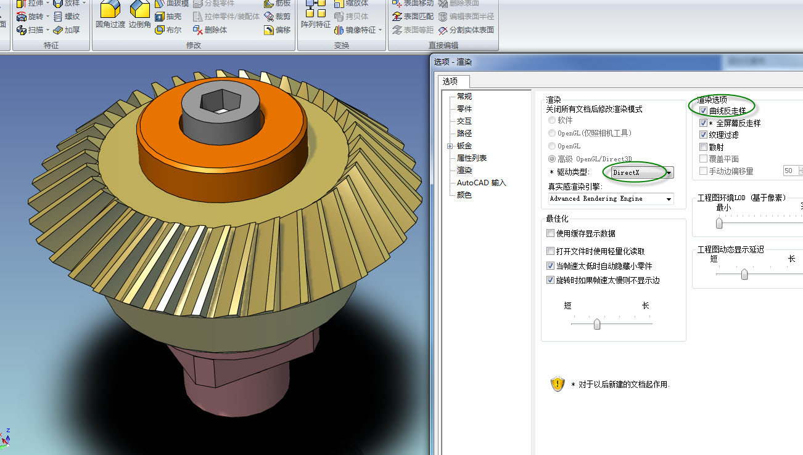
Task: Open the 驱动类型 DirectX dropdown
Action: (669, 173)
